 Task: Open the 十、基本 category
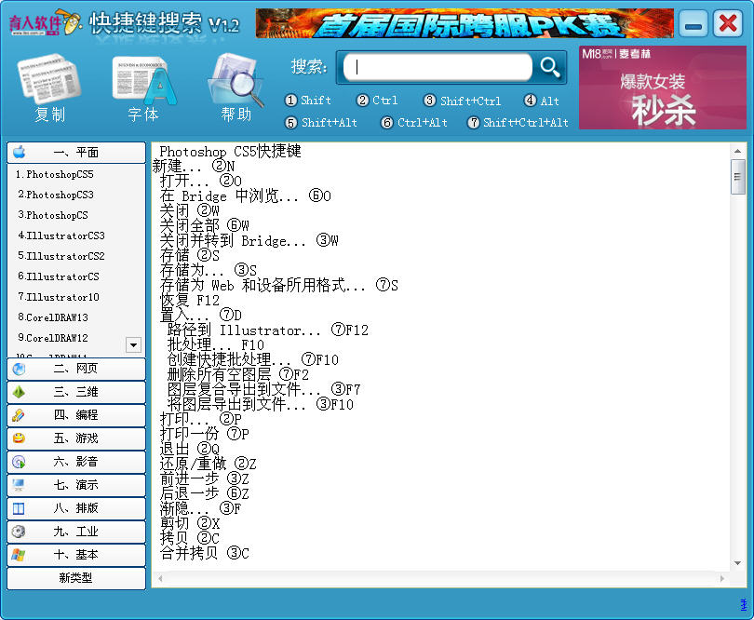tap(76, 555)
